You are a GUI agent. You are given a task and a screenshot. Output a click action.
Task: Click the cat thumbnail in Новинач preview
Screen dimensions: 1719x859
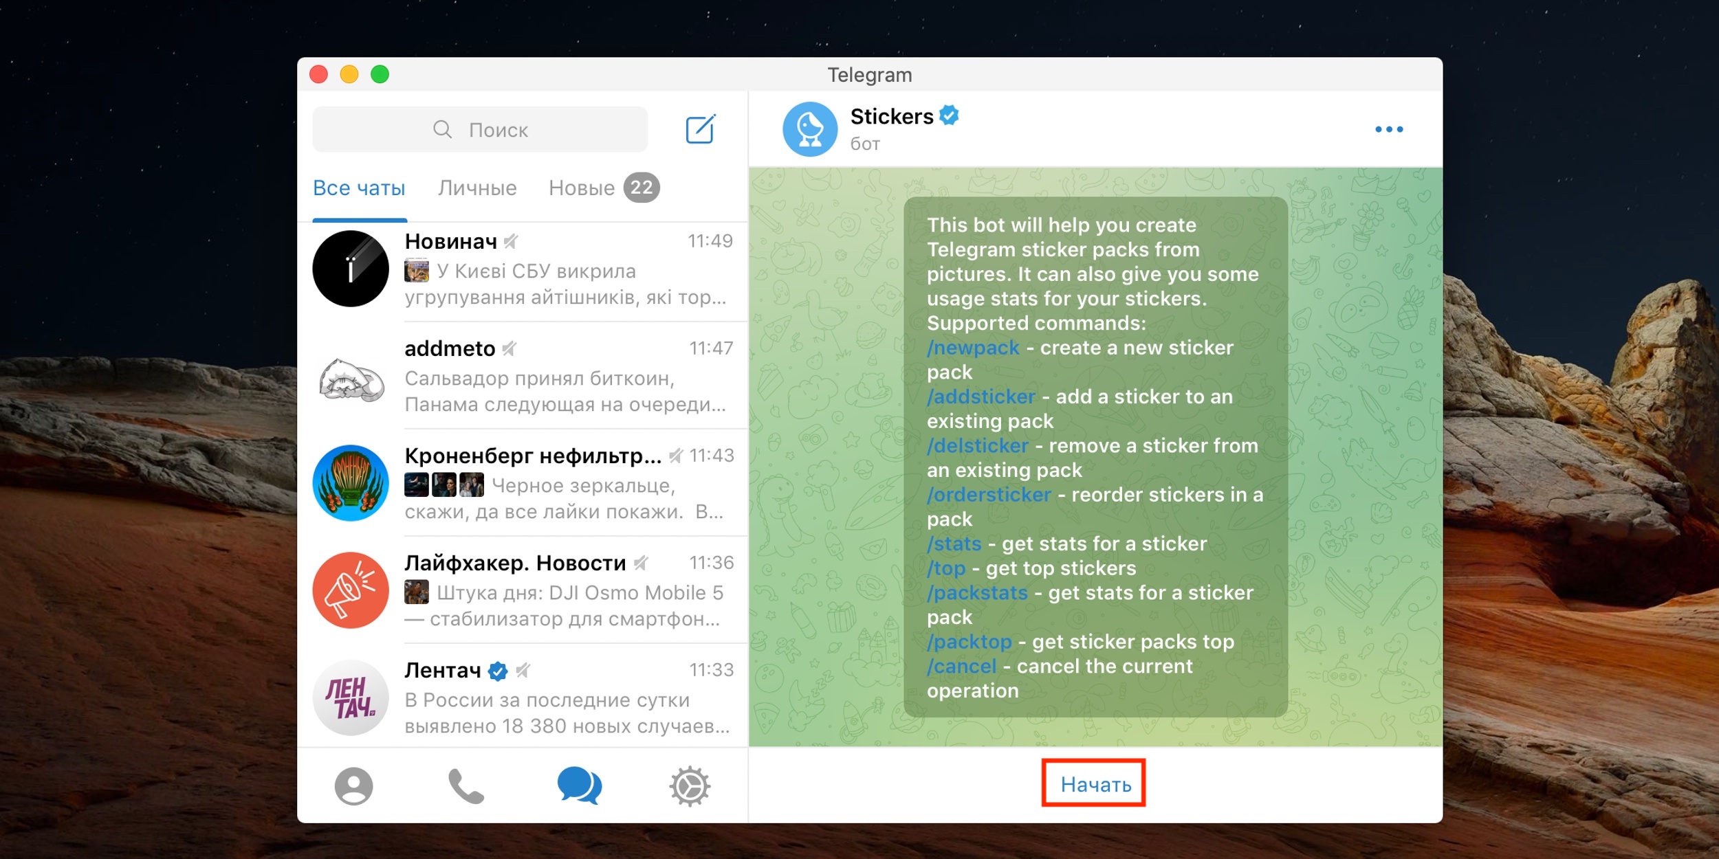416,271
